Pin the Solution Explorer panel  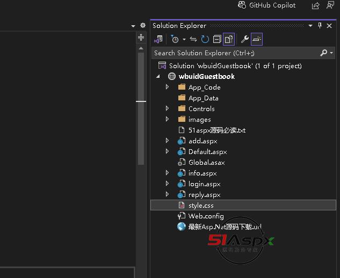point(320,26)
